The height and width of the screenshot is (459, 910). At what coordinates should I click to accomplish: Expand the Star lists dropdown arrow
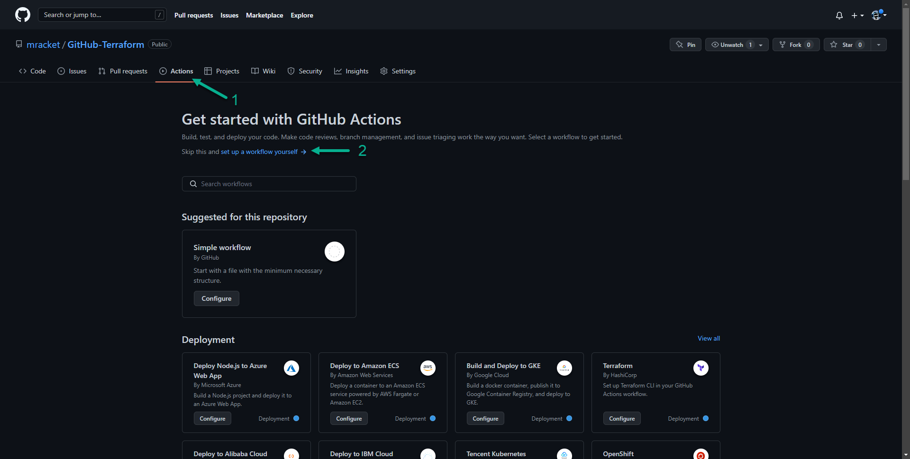(x=879, y=45)
